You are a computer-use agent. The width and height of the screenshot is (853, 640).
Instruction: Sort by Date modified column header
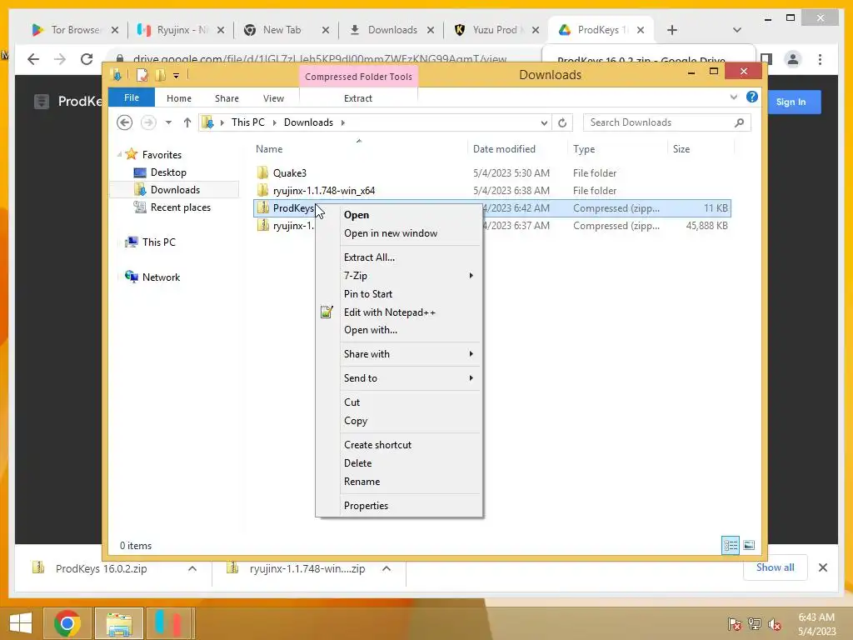tap(504, 149)
